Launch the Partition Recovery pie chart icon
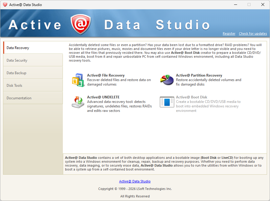The image size is (270, 201). tap(167, 80)
